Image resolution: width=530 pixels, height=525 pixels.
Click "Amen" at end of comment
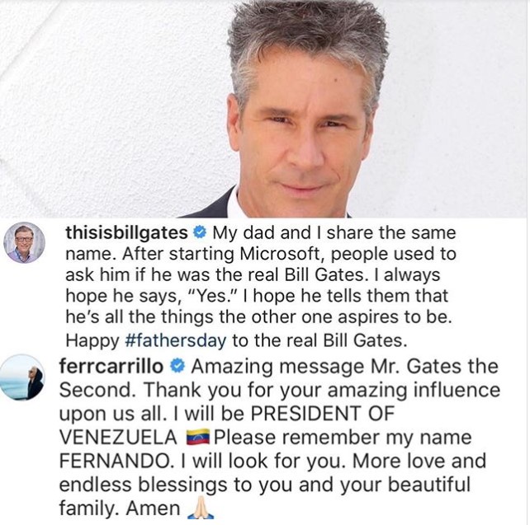click(153, 508)
